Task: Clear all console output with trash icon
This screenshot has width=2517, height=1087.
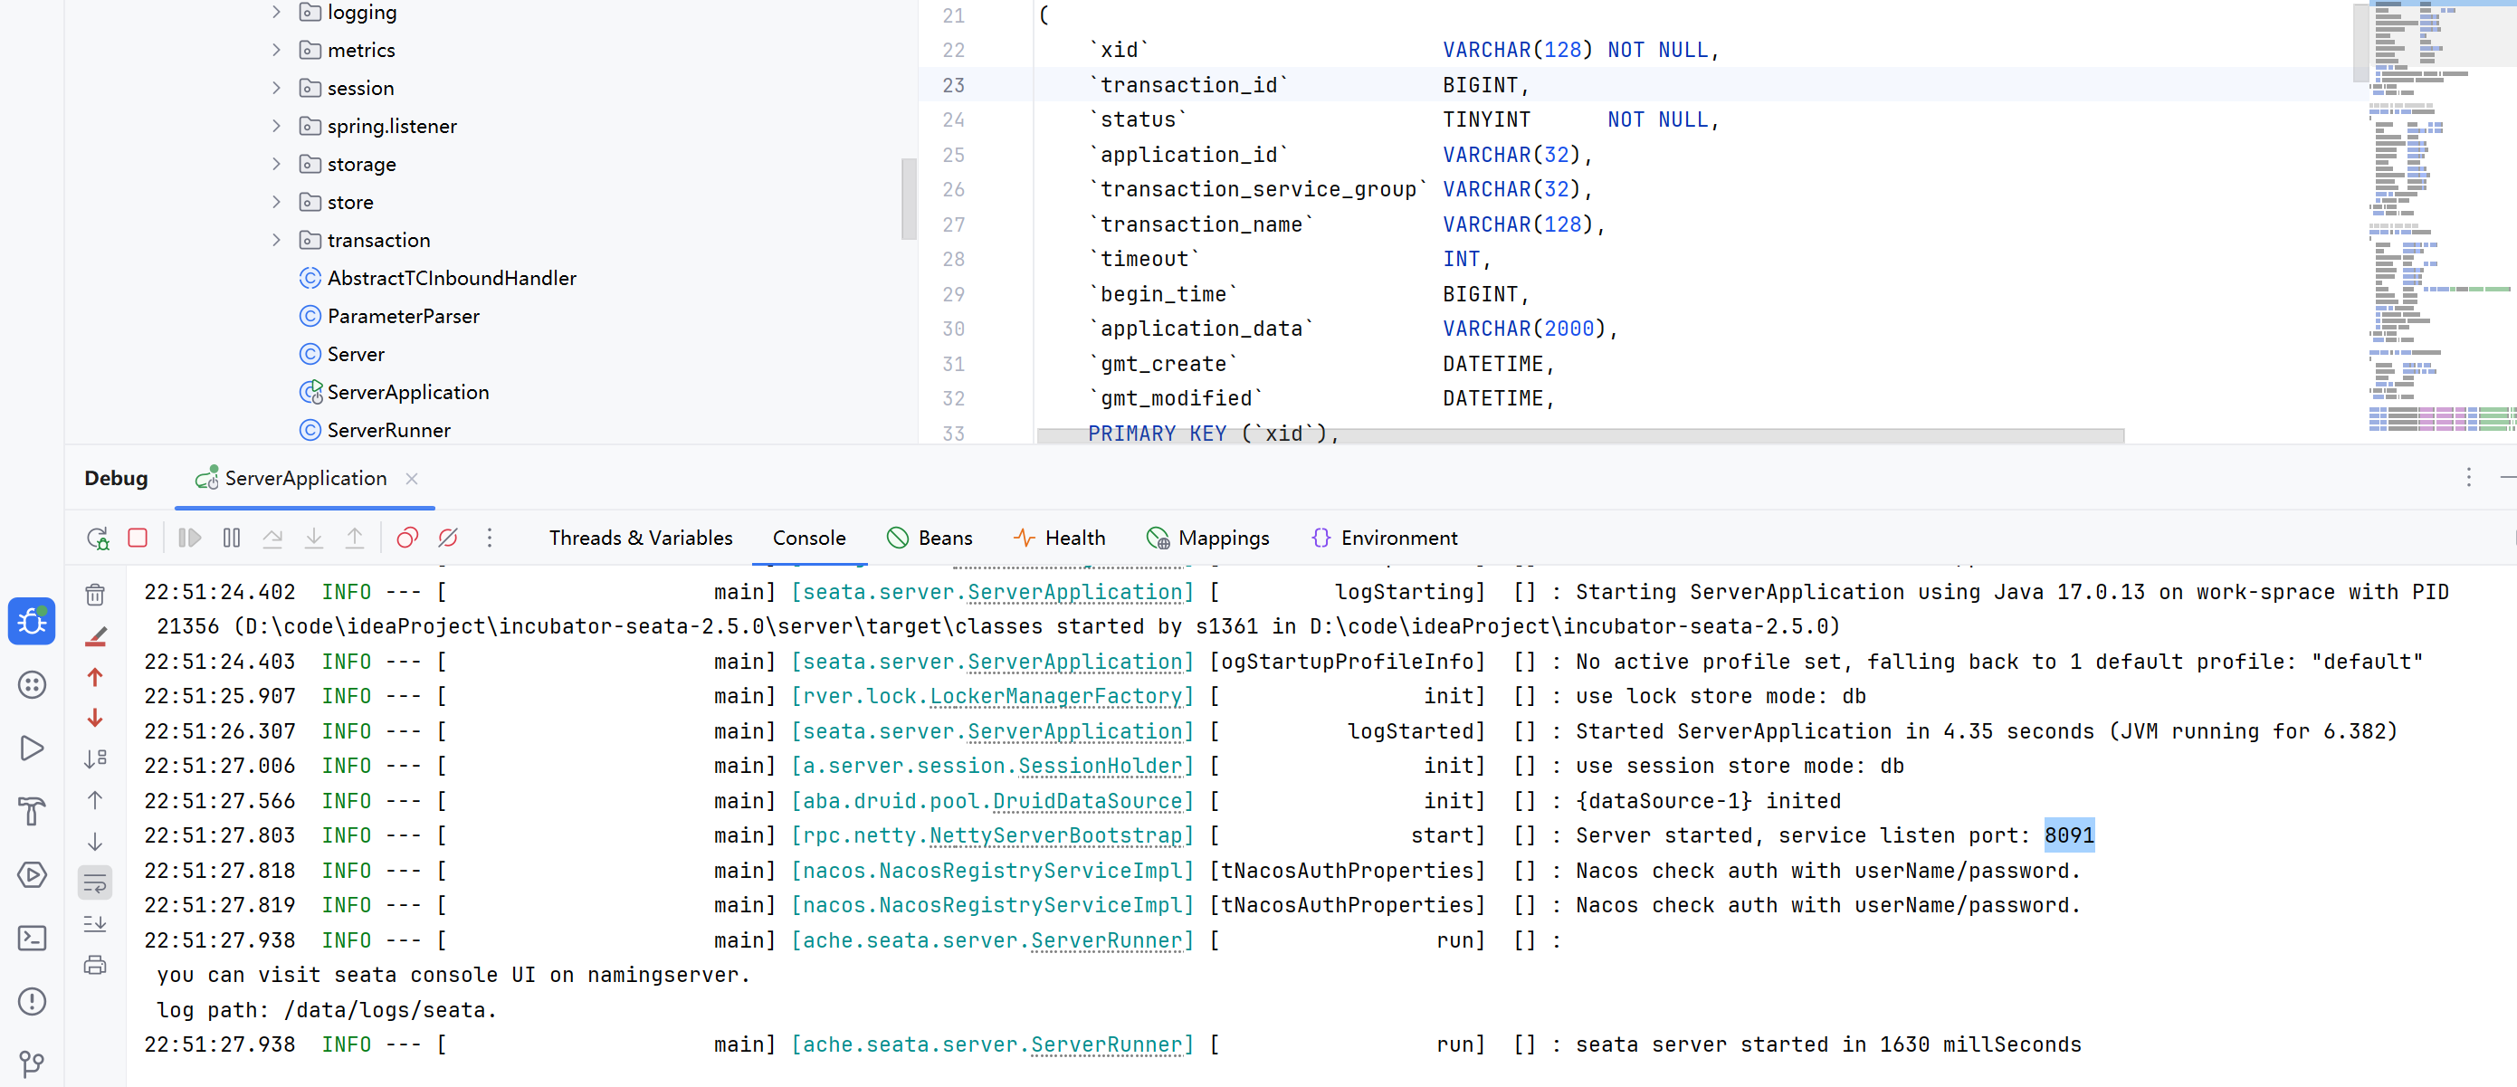Action: point(95,595)
